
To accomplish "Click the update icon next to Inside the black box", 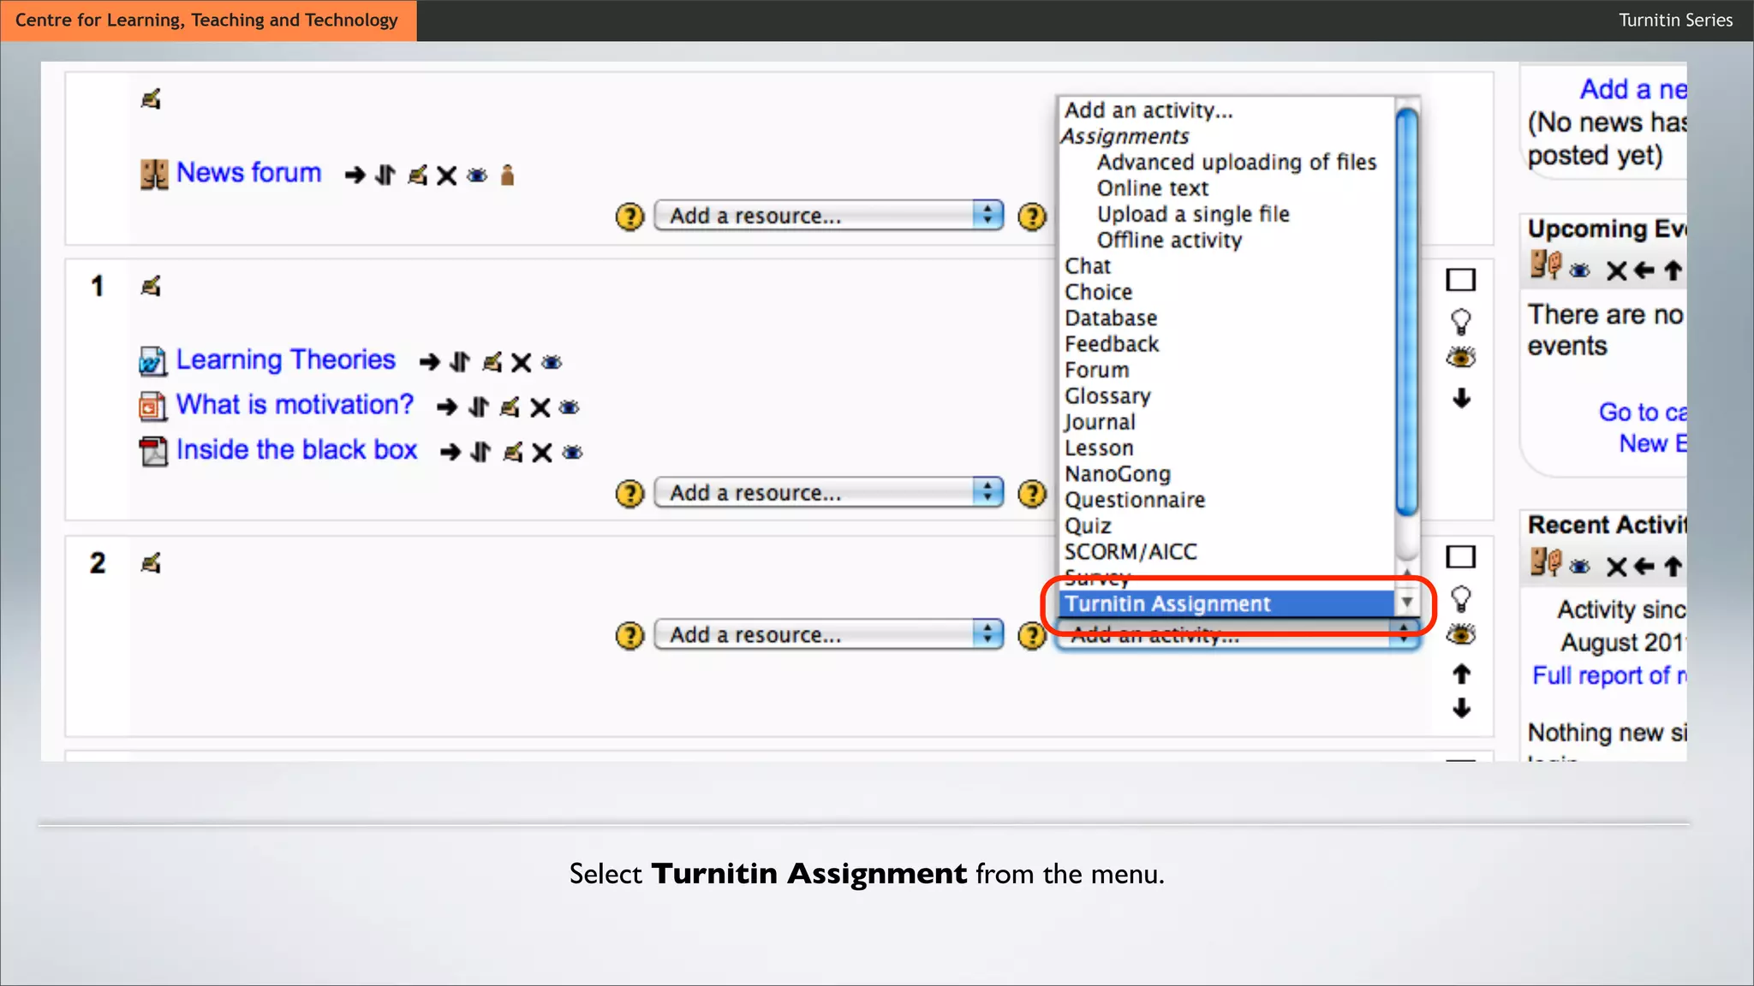I will click(512, 453).
